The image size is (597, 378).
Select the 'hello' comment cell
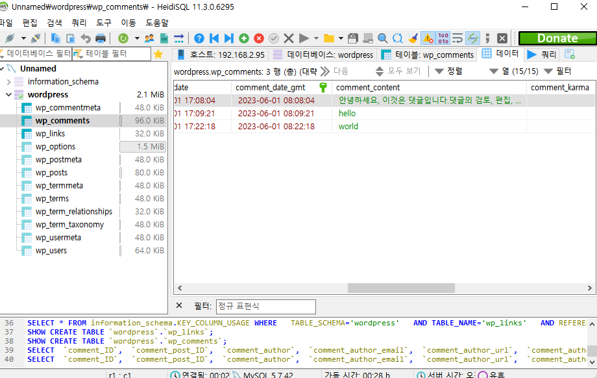(x=429, y=113)
